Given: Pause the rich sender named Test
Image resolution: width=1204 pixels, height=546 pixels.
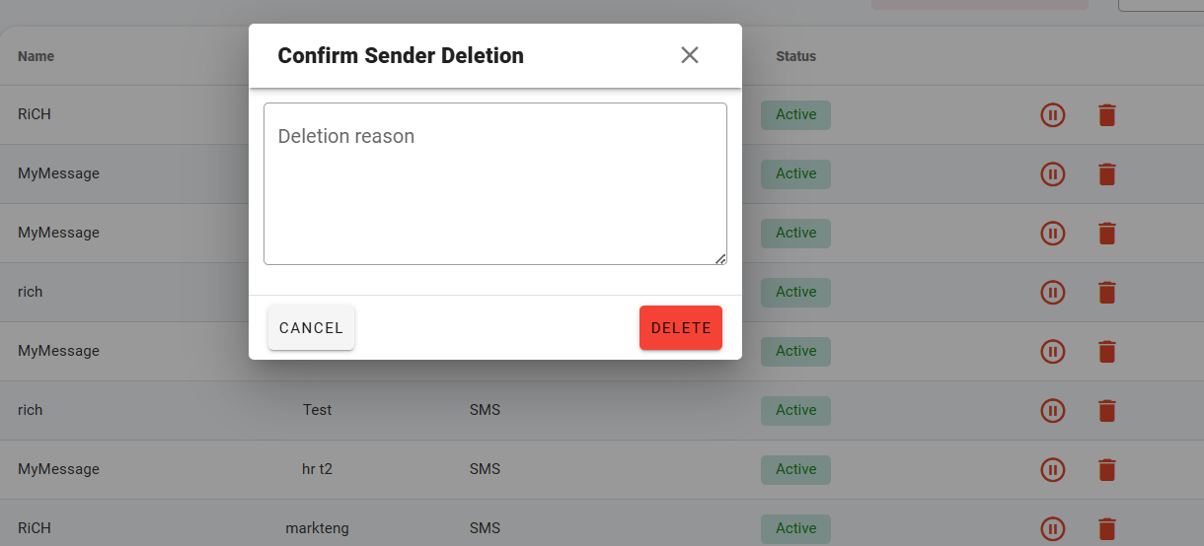Looking at the screenshot, I should point(1053,411).
